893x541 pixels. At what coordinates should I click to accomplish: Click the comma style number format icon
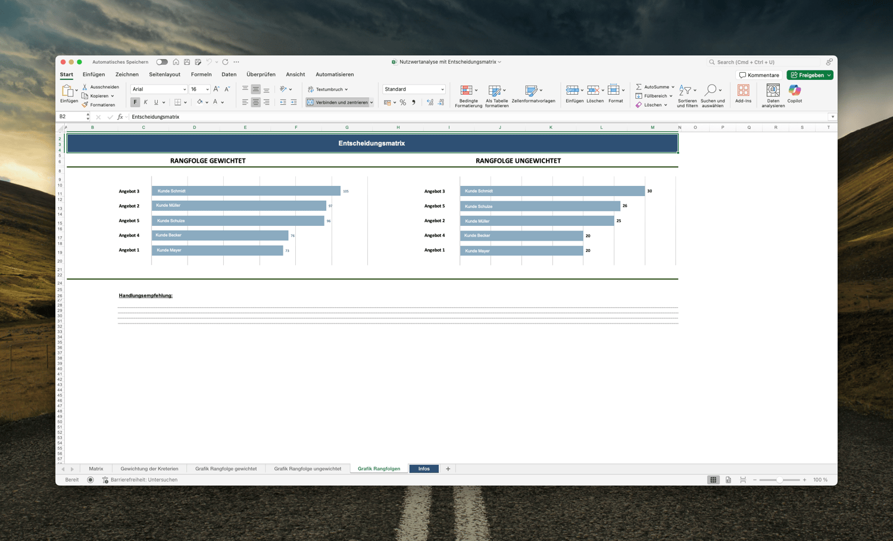tap(414, 102)
